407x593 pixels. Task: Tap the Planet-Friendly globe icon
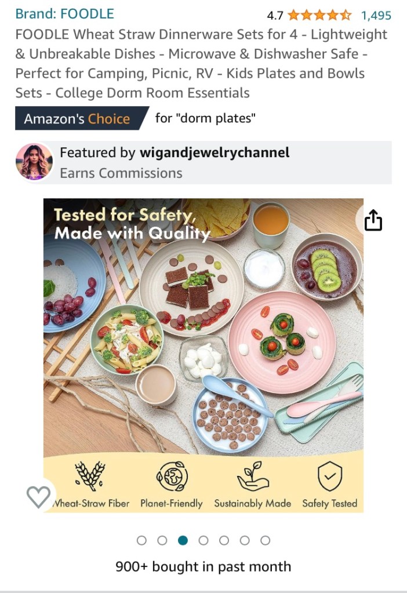click(172, 476)
